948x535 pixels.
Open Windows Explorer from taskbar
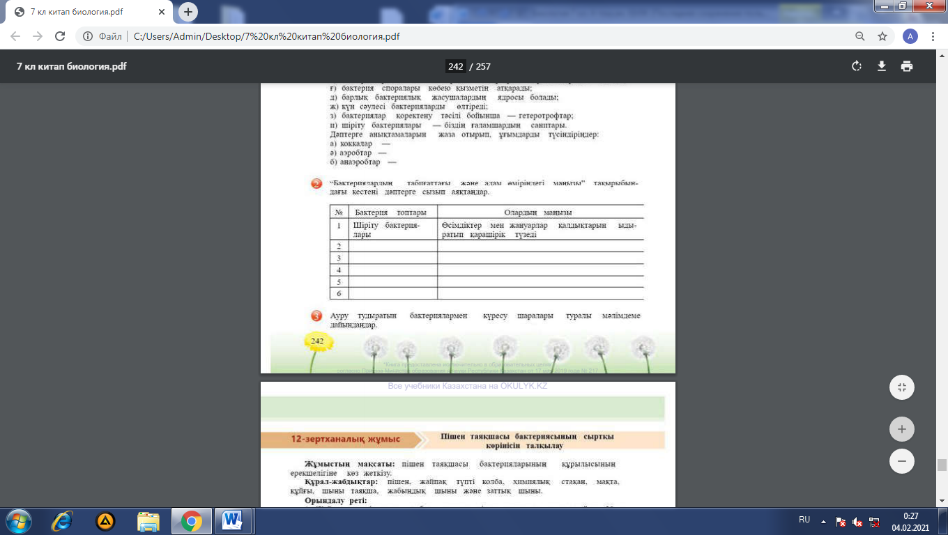148,520
